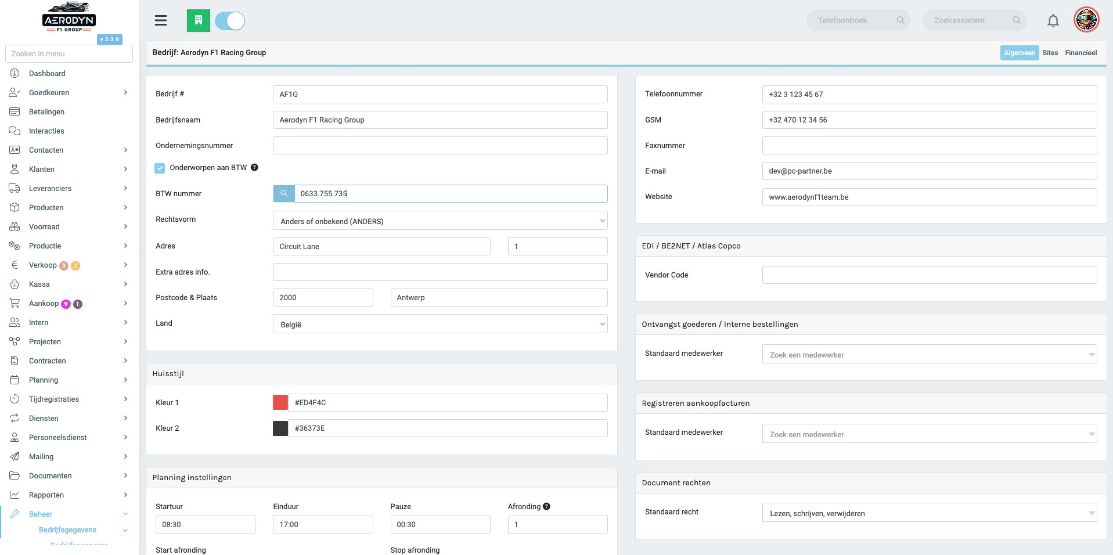The width and height of the screenshot is (1113, 555).
Task: Open the Rechtsvorm dropdown
Action: tap(440, 221)
